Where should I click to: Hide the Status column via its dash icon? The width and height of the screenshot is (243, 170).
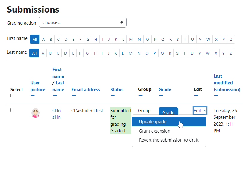[113, 96]
